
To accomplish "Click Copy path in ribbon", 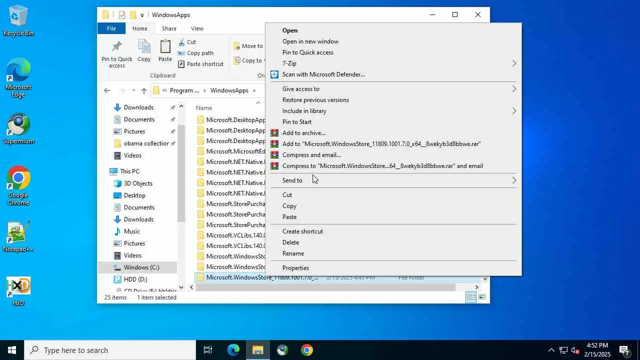I will (x=195, y=53).
